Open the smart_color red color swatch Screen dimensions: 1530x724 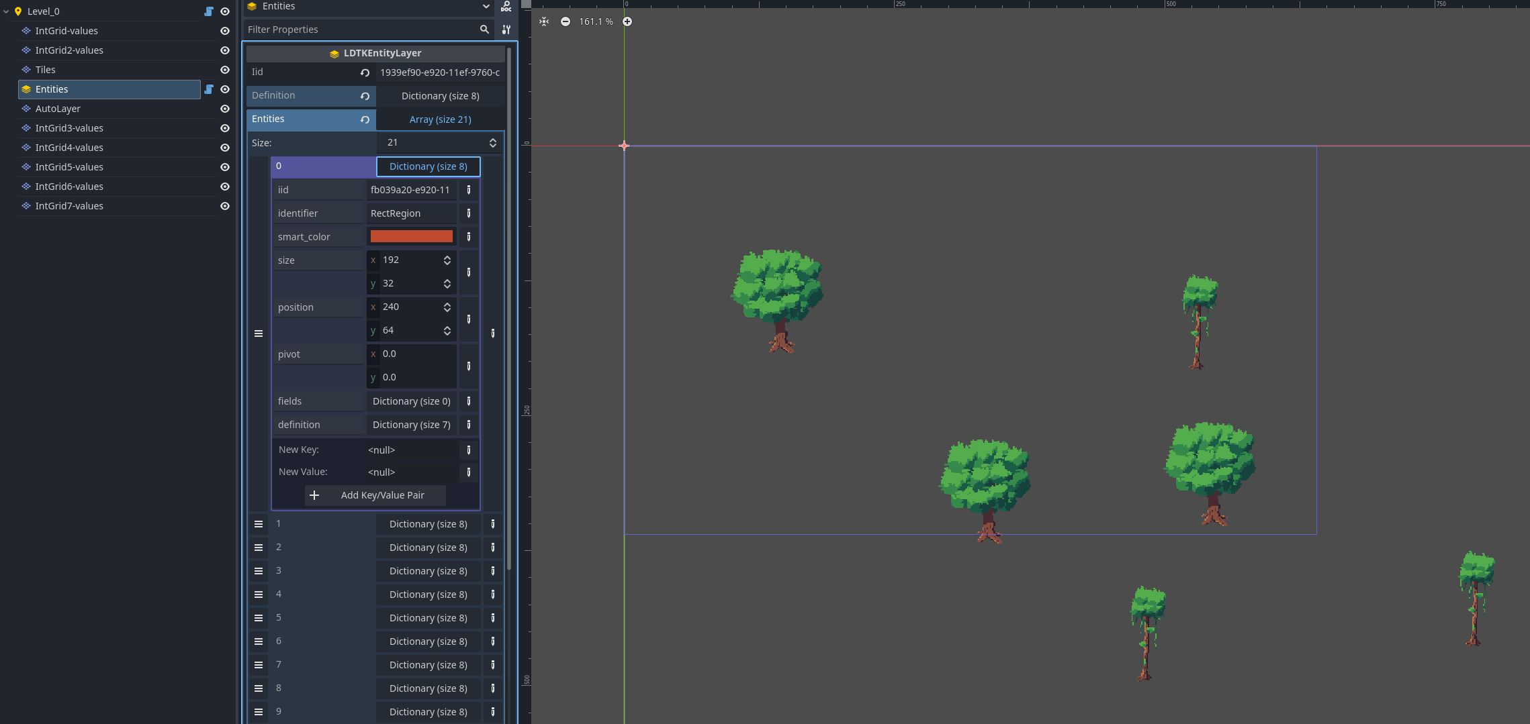pyautogui.click(x=411, y=237)
